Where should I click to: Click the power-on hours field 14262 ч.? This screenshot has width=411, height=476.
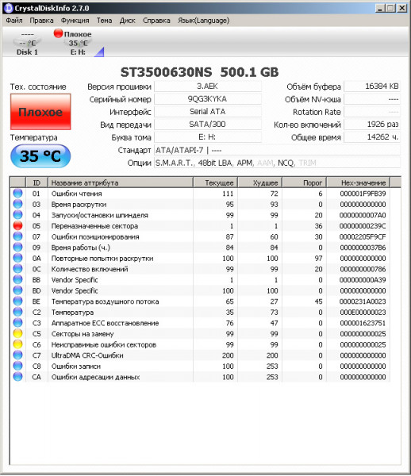click(372, 137)
